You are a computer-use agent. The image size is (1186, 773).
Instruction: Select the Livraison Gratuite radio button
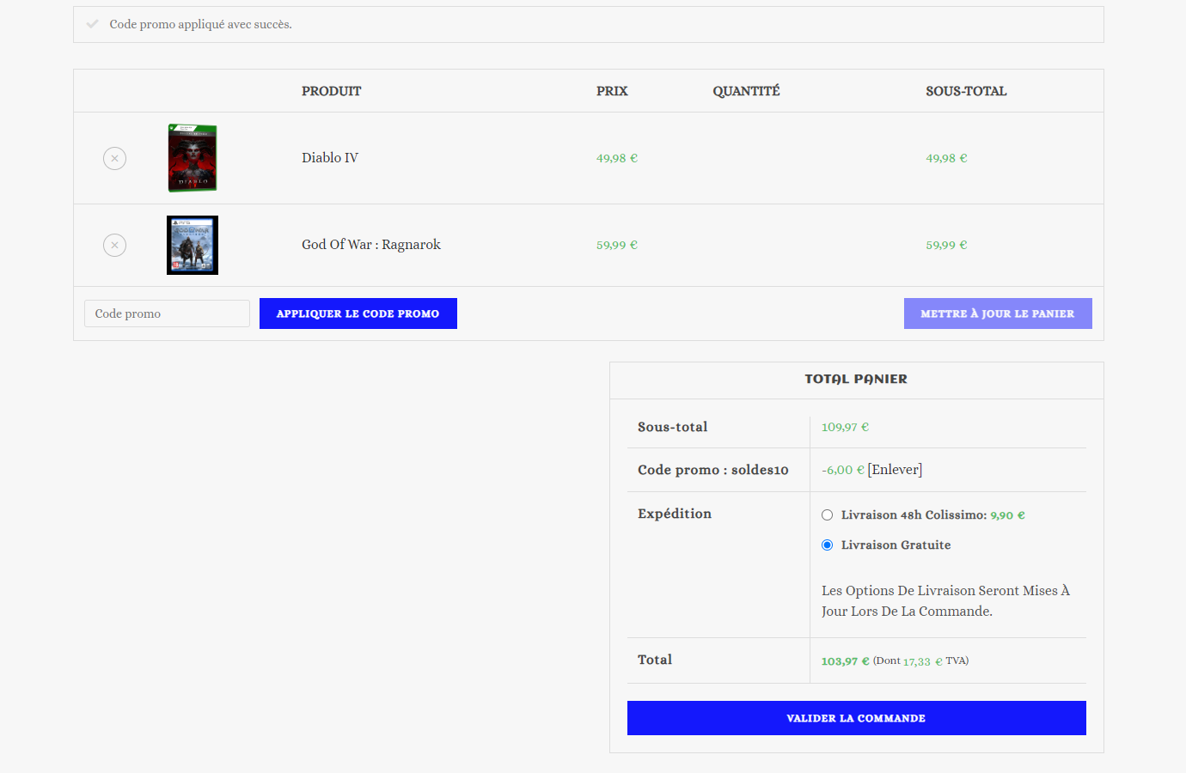(x=827, y=545)
